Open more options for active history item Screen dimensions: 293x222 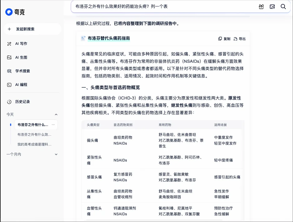[x=53, y=125]
